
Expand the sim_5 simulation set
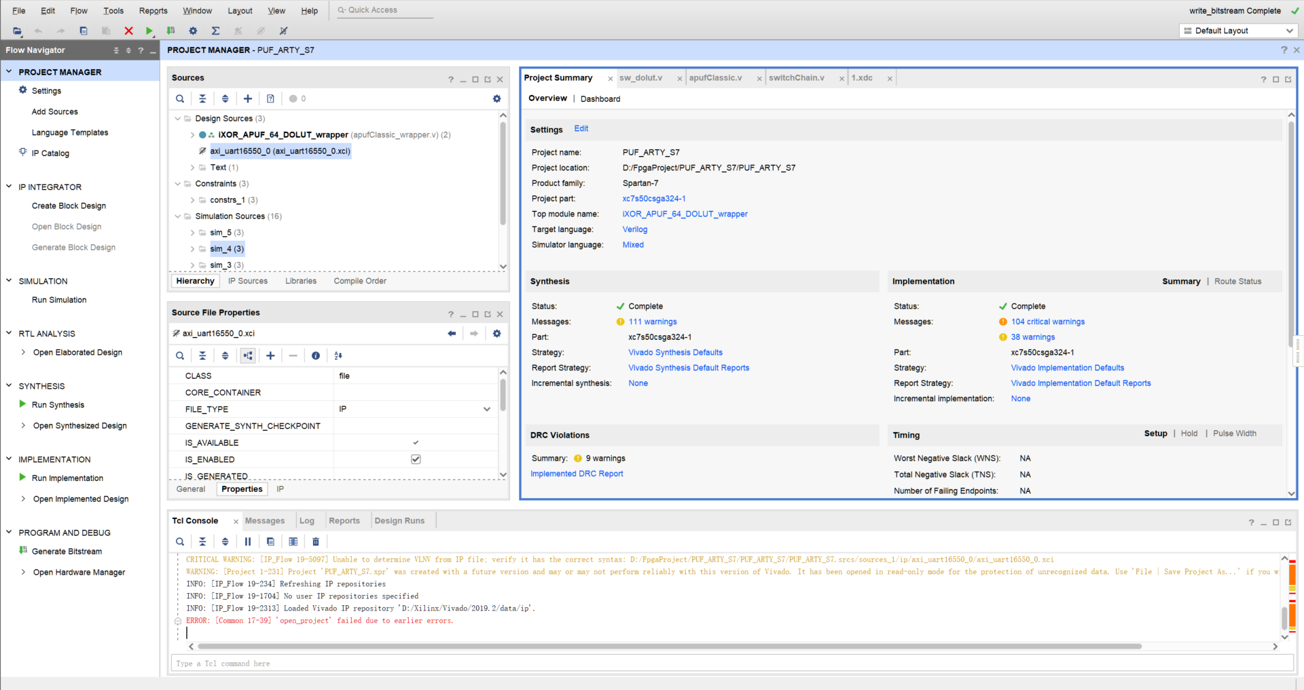192,233
